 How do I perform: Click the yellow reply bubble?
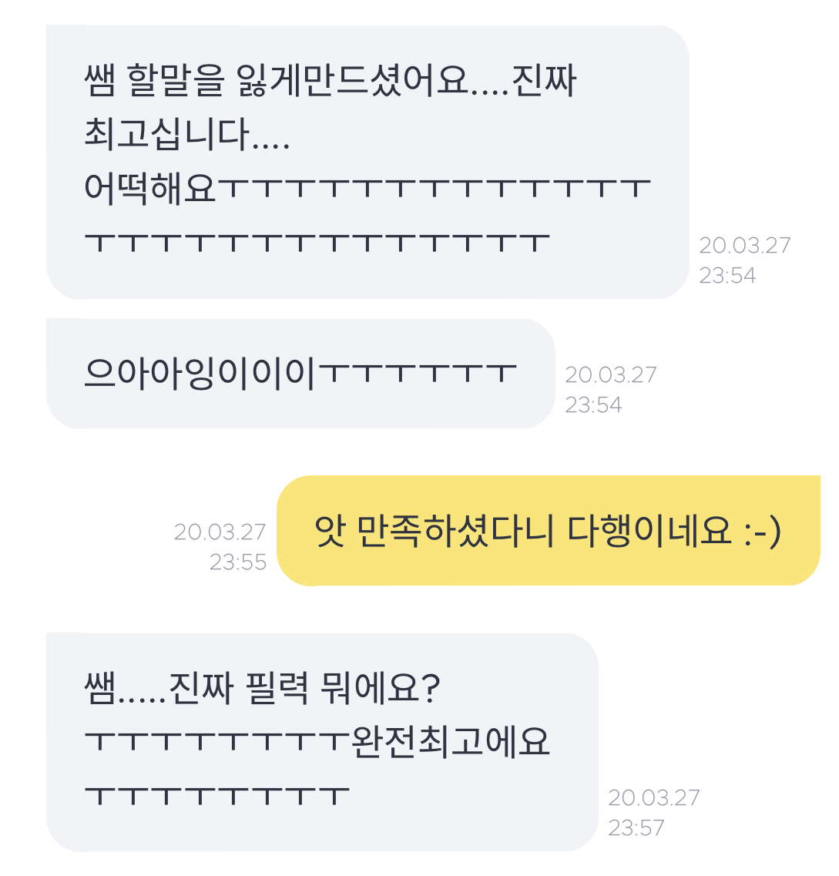tap(547, 531)
